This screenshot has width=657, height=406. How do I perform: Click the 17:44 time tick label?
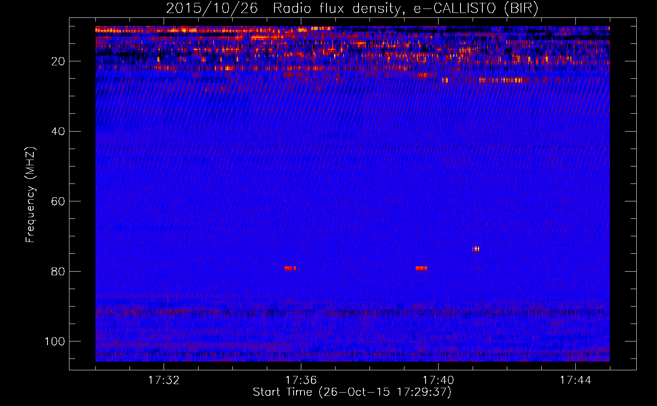(x=575, y=380)
